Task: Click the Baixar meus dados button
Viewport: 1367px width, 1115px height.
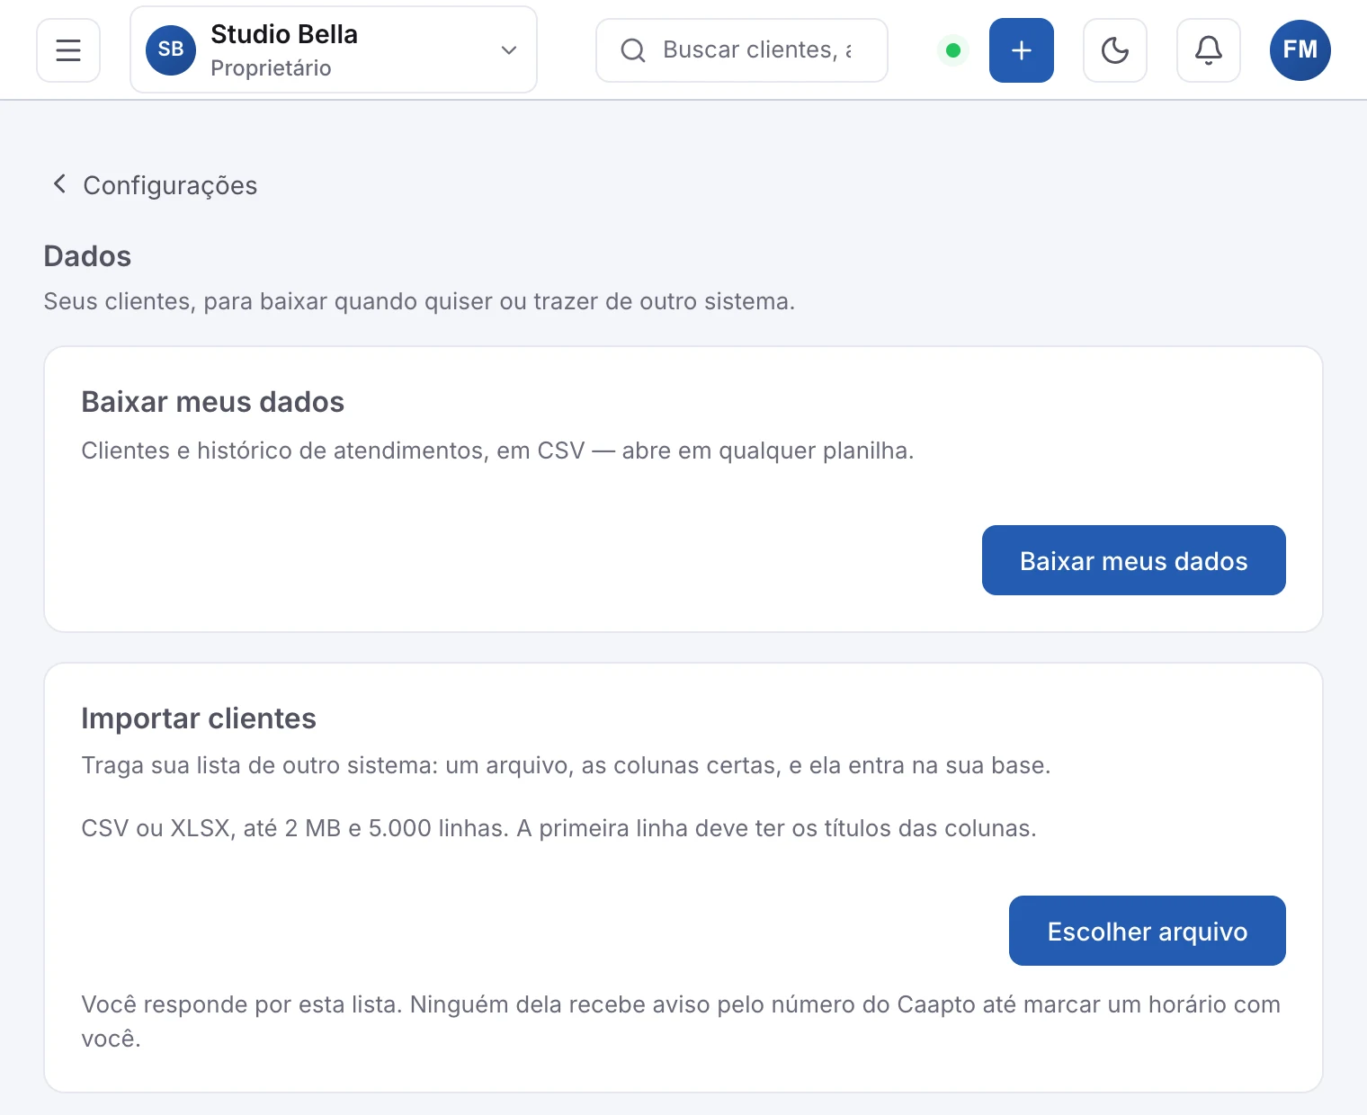Action: pos(1134,560)
